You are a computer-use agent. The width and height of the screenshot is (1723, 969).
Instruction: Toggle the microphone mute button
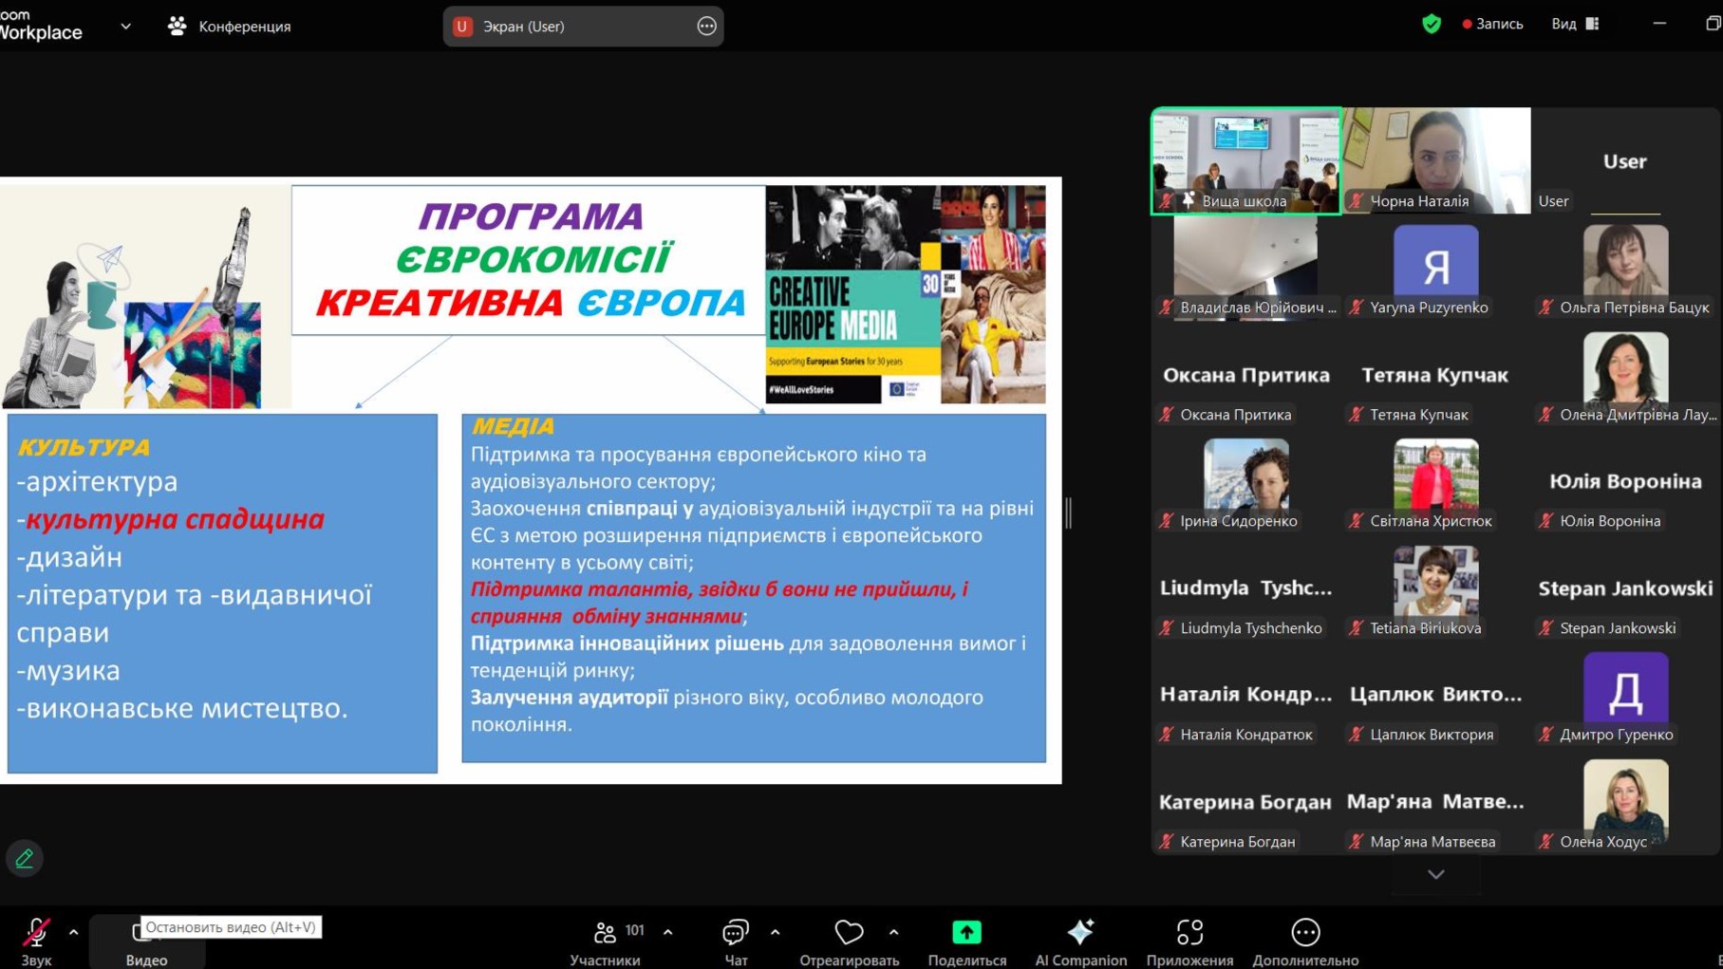tap(36, 933)
